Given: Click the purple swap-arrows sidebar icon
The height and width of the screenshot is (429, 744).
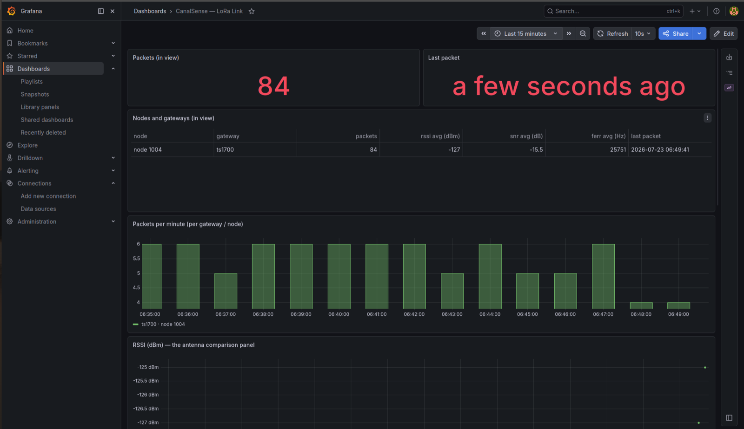Looking at the screenshot, I should pyautogui.click(x=729, y=88).
